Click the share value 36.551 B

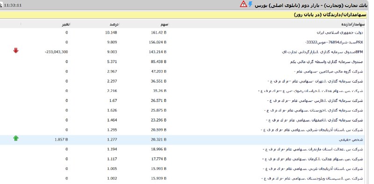[158, 81]
